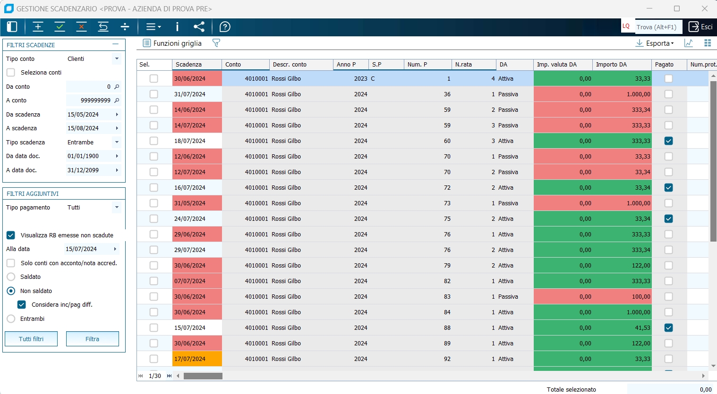Viewport: 717px width, 394px height.
Task: Click the grid filter funnel icon
Action: pyautogui.click(x=216, y=43)
